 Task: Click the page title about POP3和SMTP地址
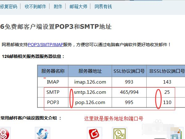tap(56, 27)
